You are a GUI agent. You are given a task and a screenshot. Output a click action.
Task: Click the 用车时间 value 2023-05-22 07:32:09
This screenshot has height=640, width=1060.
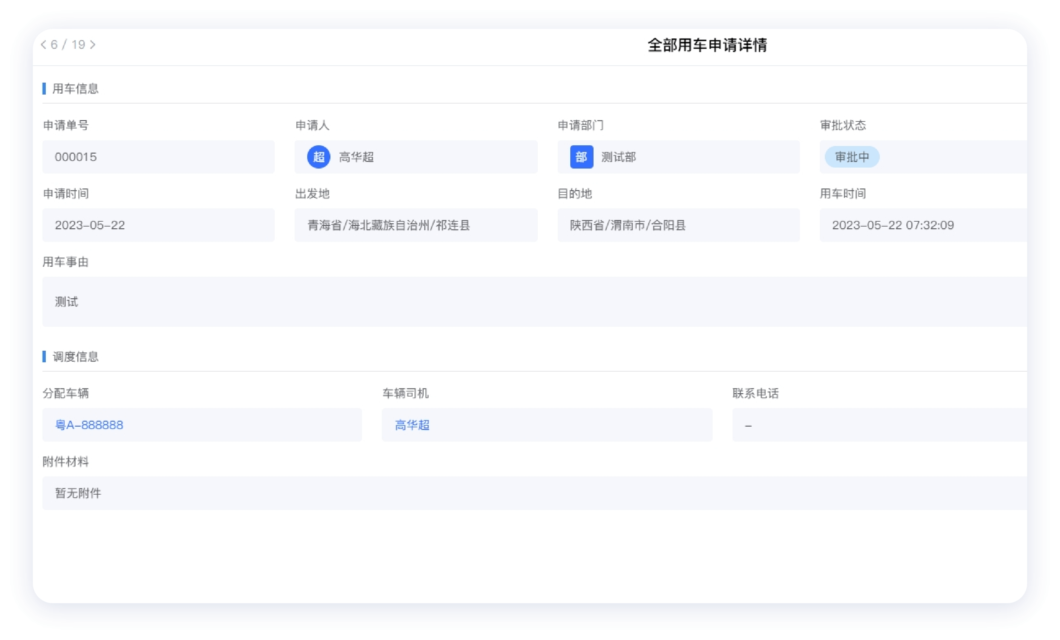[x=893, y=225]
